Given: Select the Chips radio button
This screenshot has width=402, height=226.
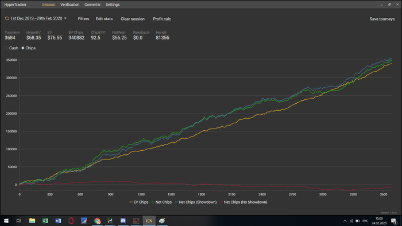Looking at the screenshot, I should [23, 48].
